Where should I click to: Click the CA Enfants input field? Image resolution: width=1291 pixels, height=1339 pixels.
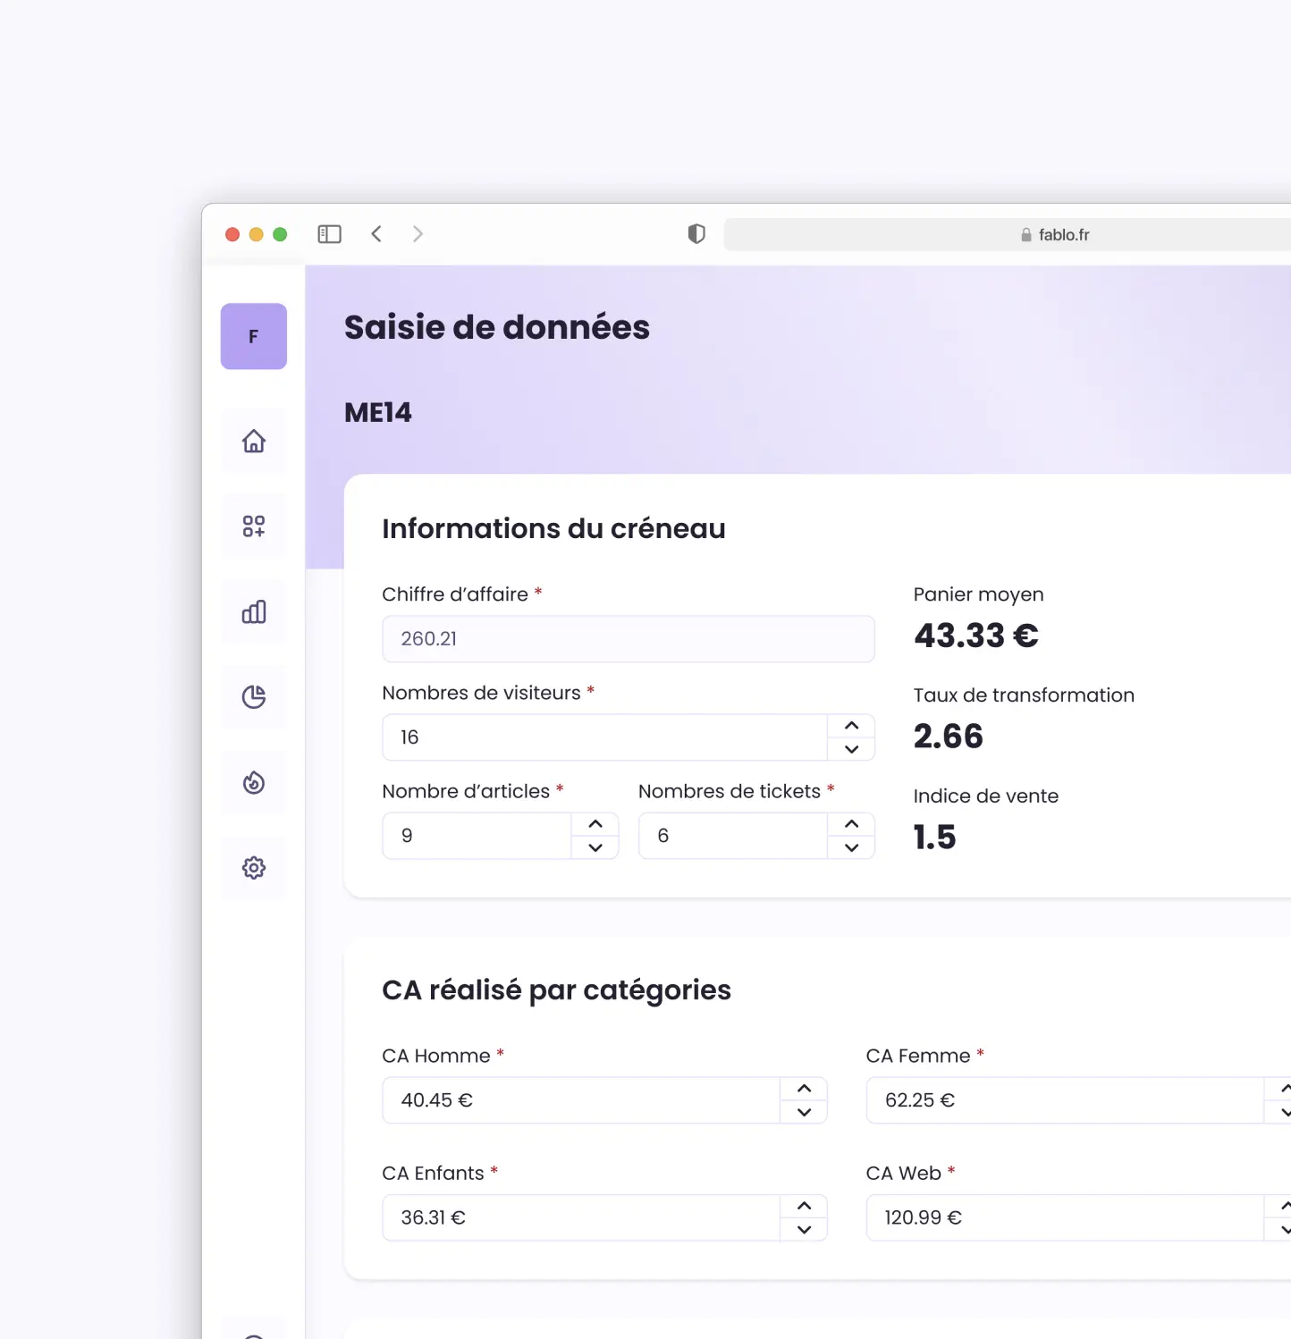(581, 1217)
